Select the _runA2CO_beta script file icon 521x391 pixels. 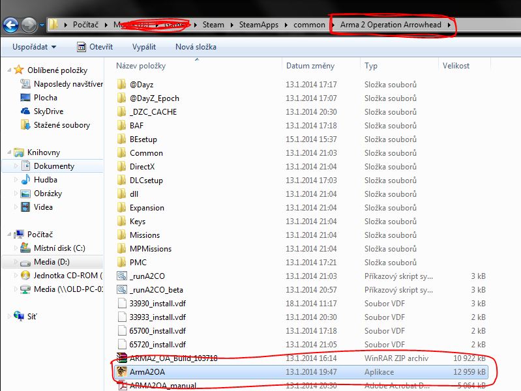coord(122,289)
